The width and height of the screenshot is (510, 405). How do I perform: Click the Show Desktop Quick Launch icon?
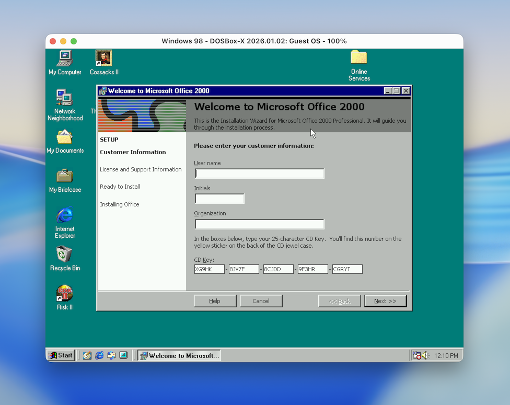click(123, 355)
